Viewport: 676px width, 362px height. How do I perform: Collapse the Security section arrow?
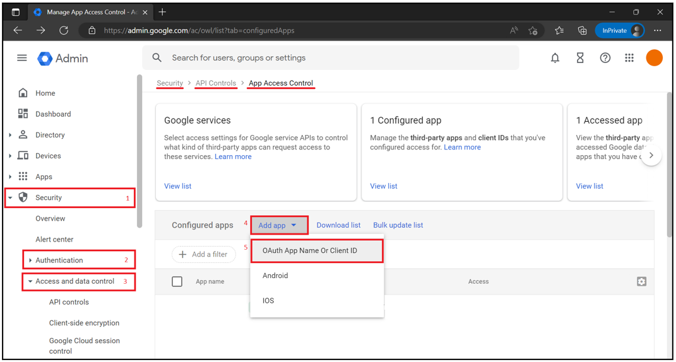[10, 198]
